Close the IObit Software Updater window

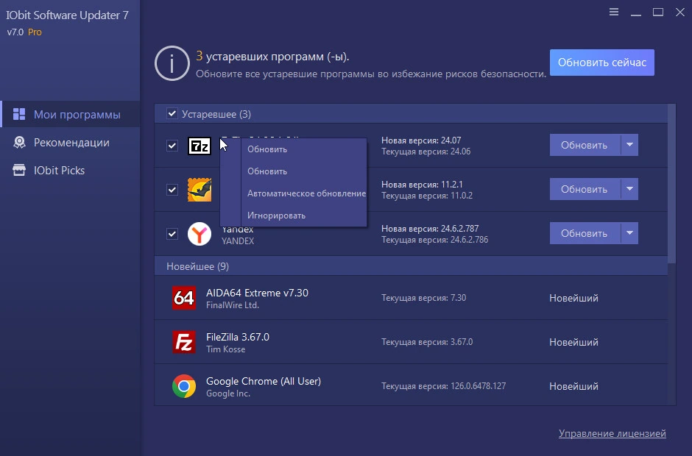click(680, 13)
